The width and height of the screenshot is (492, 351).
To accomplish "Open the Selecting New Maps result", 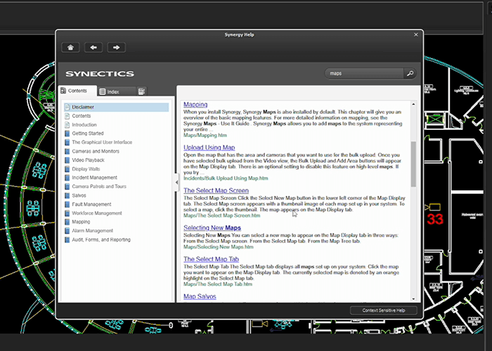I will (212, 228).
